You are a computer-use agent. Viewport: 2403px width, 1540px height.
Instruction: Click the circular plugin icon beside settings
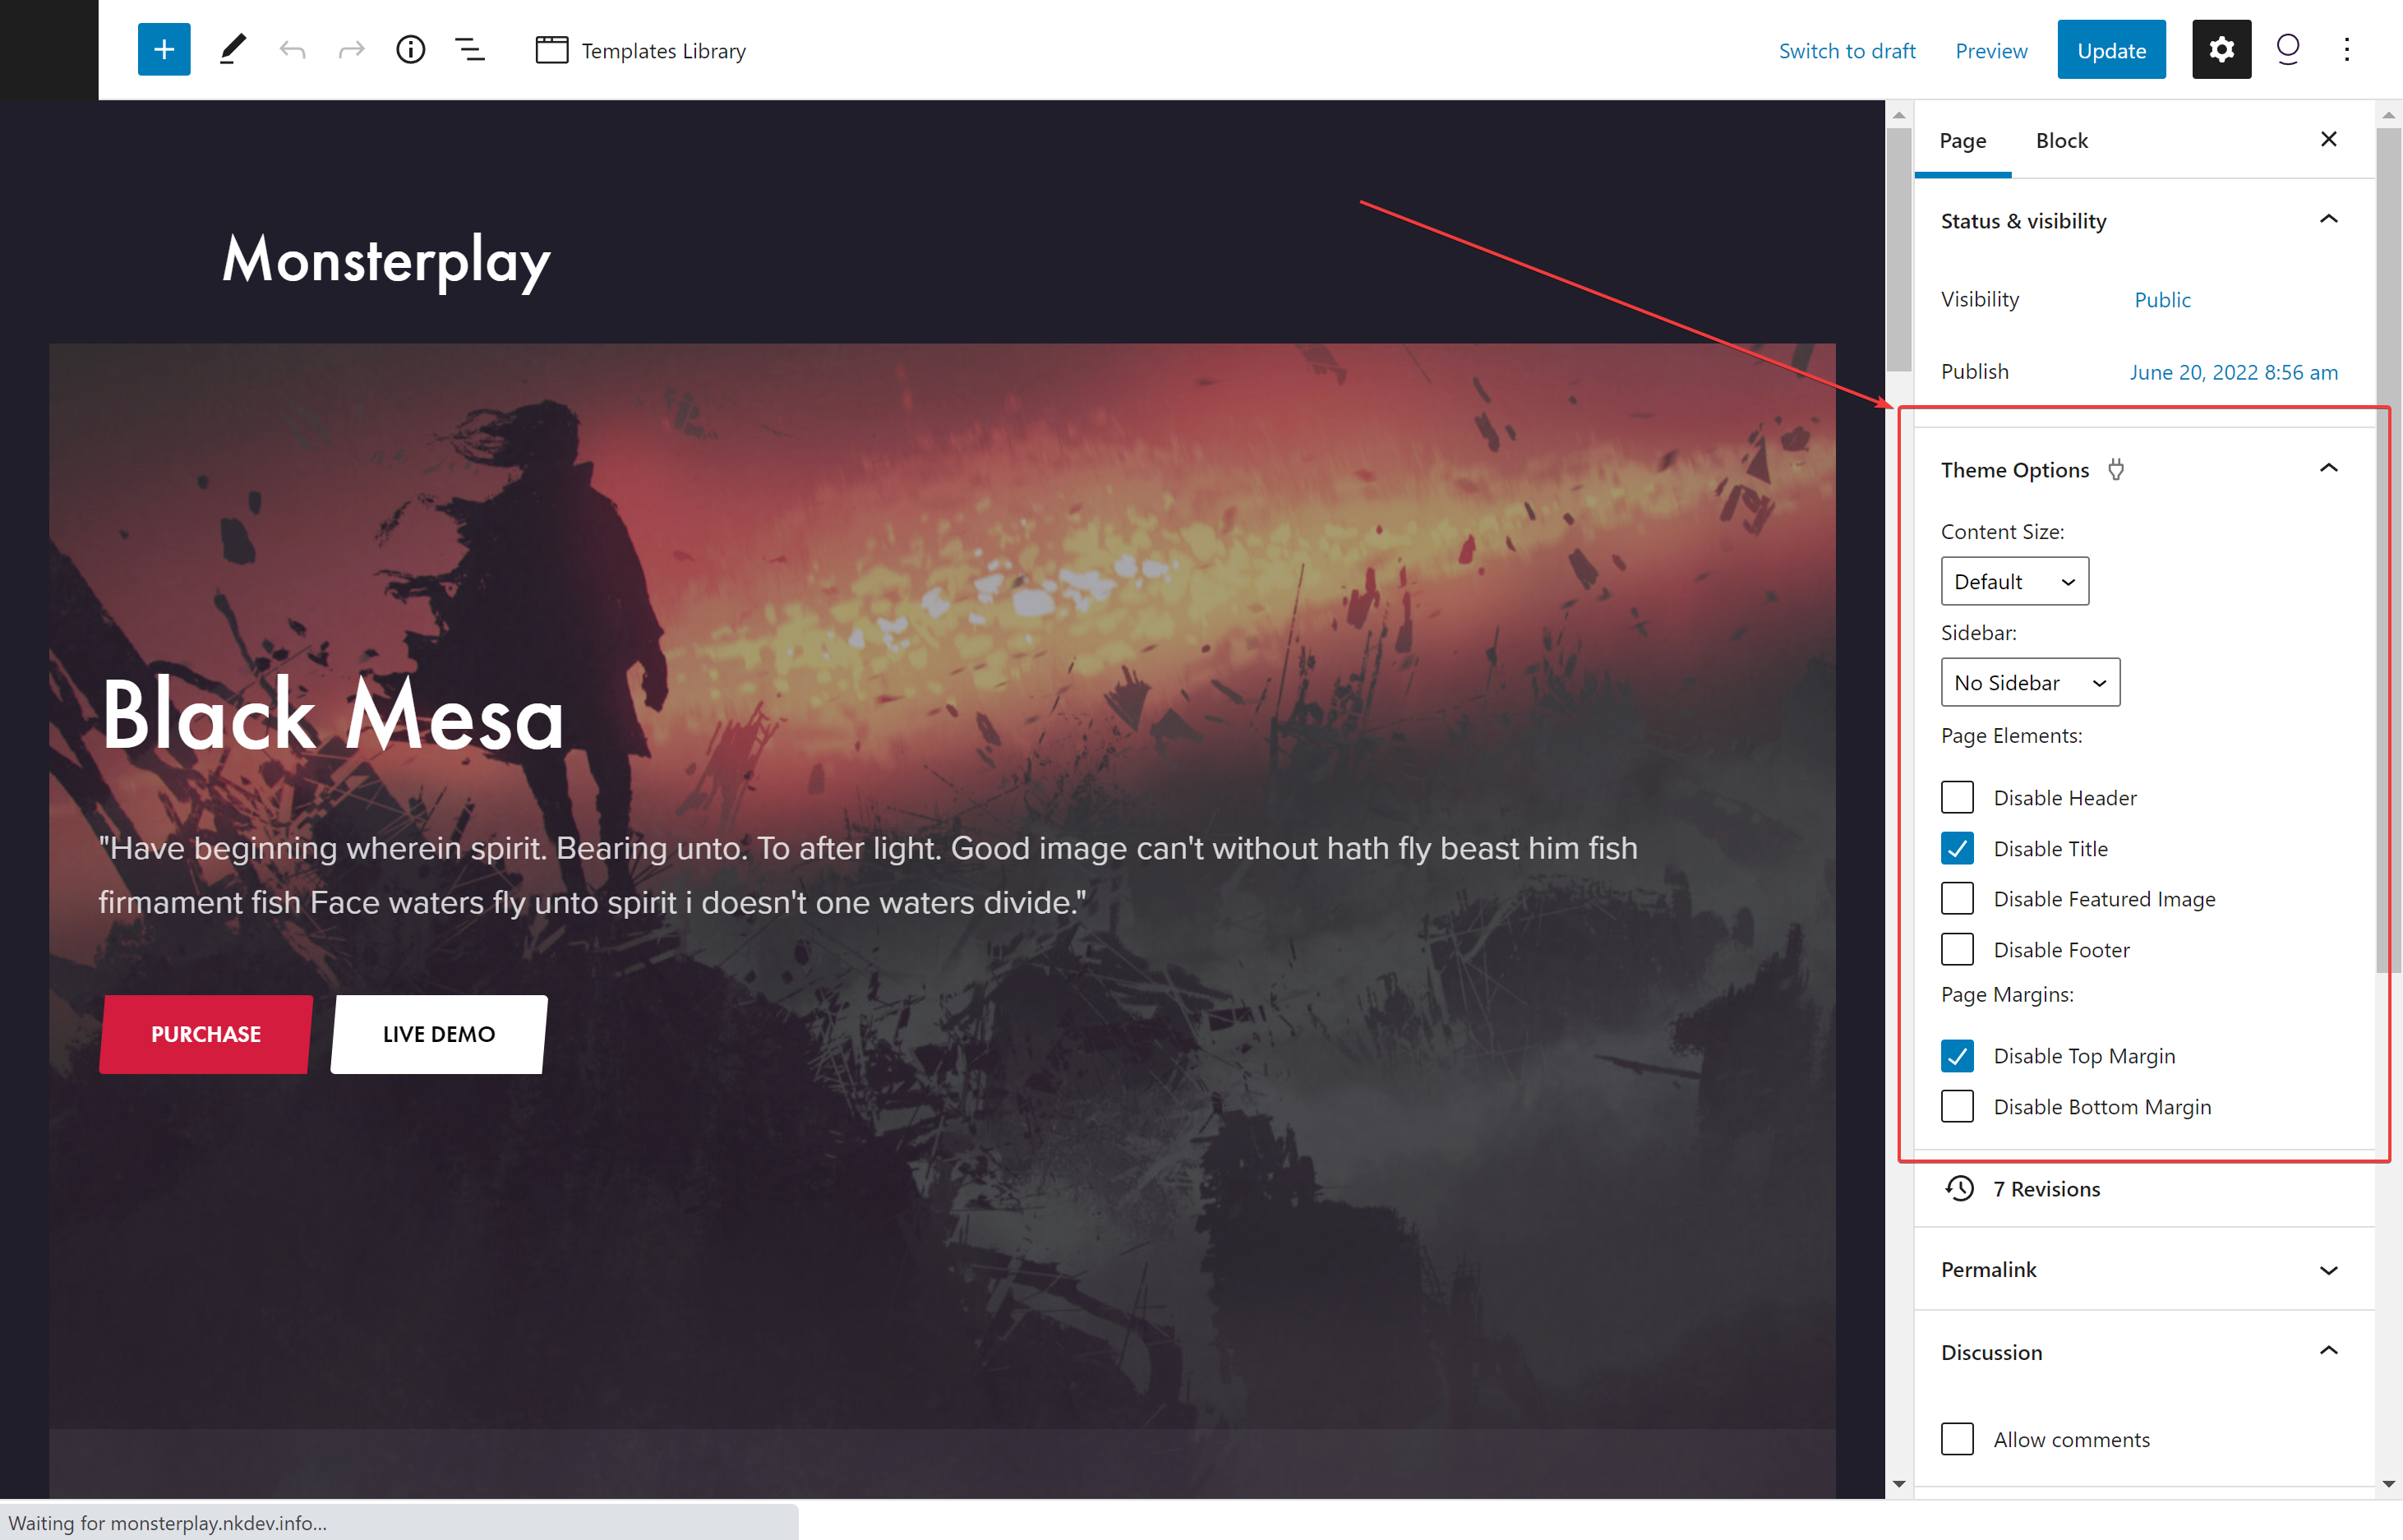tap(2288, 49)
